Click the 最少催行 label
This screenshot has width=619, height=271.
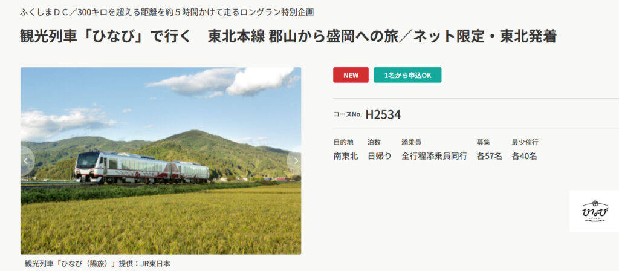click(525, 142)
